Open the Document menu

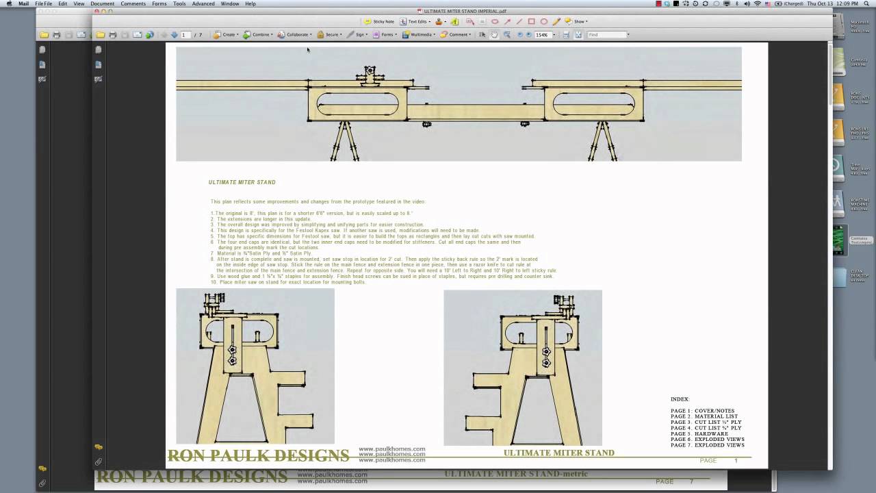point(103,3)
